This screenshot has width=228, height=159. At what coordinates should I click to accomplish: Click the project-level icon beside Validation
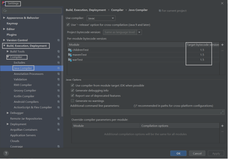coord(58,79)
